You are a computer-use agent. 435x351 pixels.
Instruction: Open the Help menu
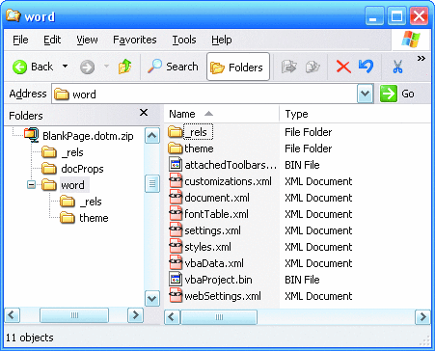(222, 40)
